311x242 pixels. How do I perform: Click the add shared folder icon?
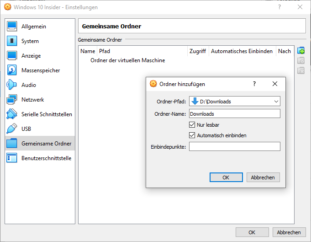coord(301,50)
